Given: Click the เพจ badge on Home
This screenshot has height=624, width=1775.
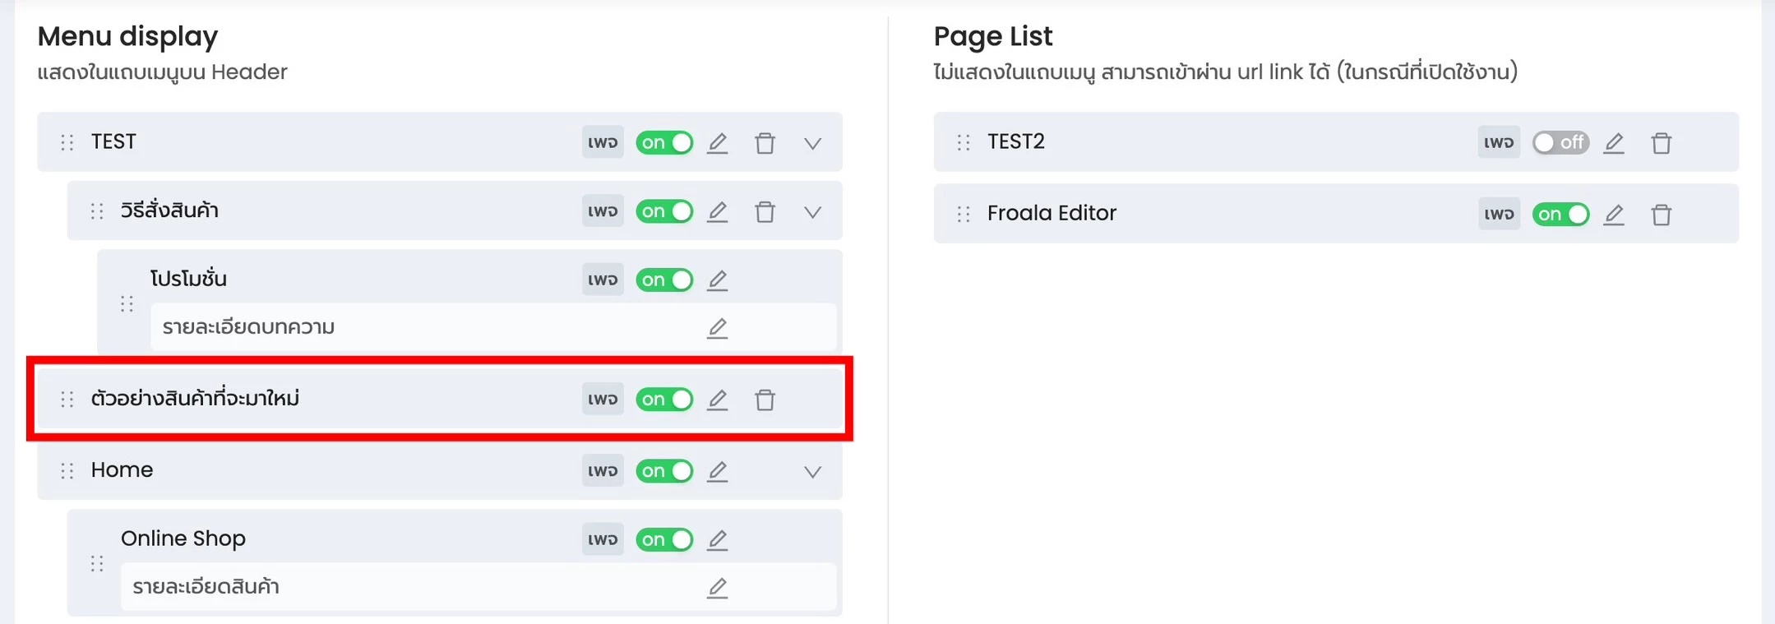Looking at the screenshot, I should point(603,470).
